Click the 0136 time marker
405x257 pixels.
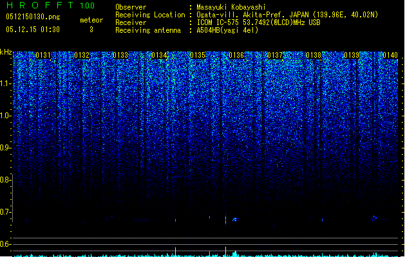coord(236,55)
